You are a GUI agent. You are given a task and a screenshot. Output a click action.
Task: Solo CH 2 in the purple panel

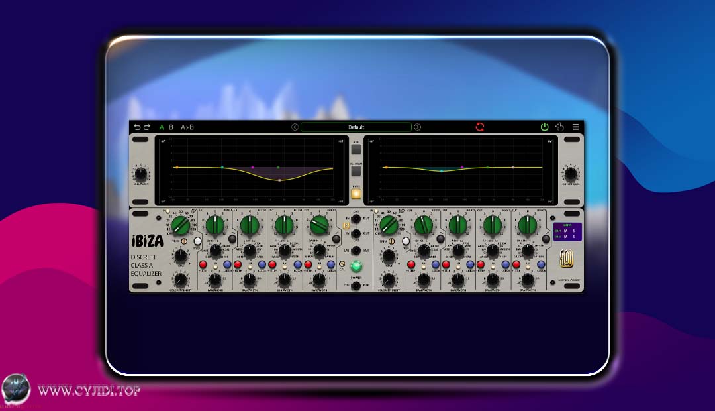[574, 237]
